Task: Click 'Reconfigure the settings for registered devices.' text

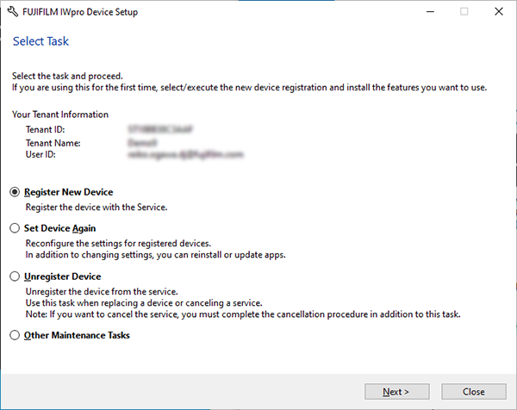Action: click(118, 243)
